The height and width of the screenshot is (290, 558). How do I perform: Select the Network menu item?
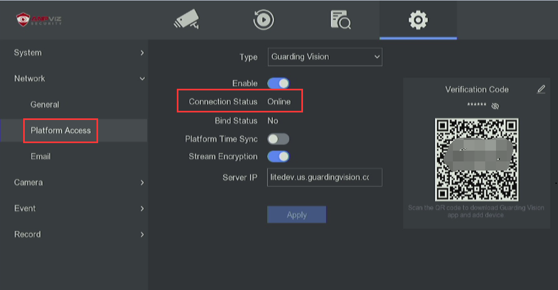(30, 79)
